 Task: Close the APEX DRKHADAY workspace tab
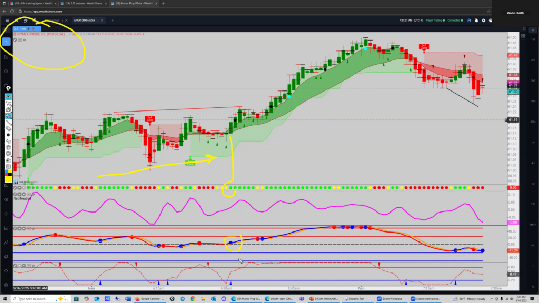click(102, 21)
